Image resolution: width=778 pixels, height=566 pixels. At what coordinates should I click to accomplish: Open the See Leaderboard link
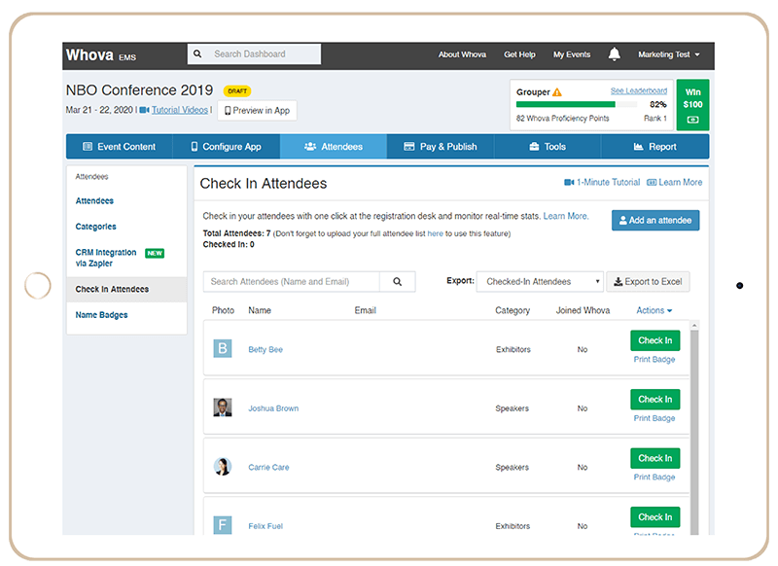click(639, 89)
